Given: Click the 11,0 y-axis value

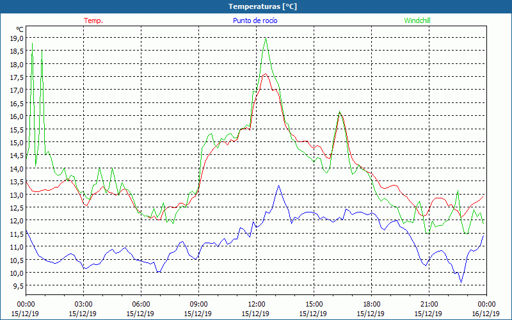Looking at the screenshot, I should pyautogui.click(x=17, y=247).
